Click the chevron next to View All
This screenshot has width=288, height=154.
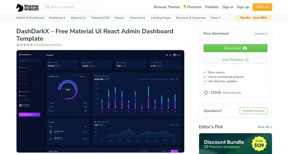pyautogui.click(x=271, y=127)
